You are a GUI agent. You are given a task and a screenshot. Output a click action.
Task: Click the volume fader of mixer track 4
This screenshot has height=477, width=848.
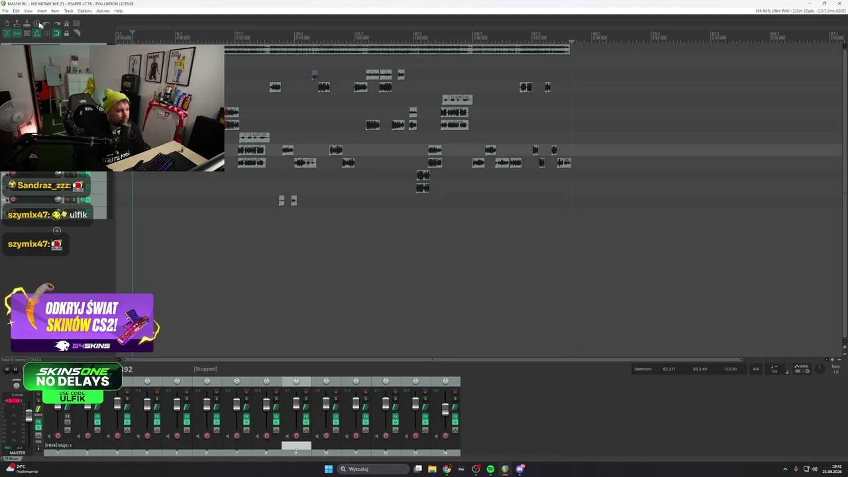tap(147, 404)
